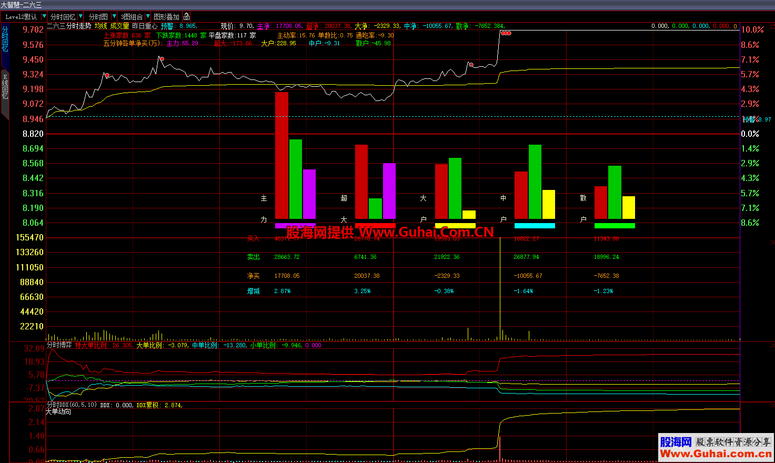Click the 大单动向 label
Screen dimensions: 775x463
coord(58,412)
